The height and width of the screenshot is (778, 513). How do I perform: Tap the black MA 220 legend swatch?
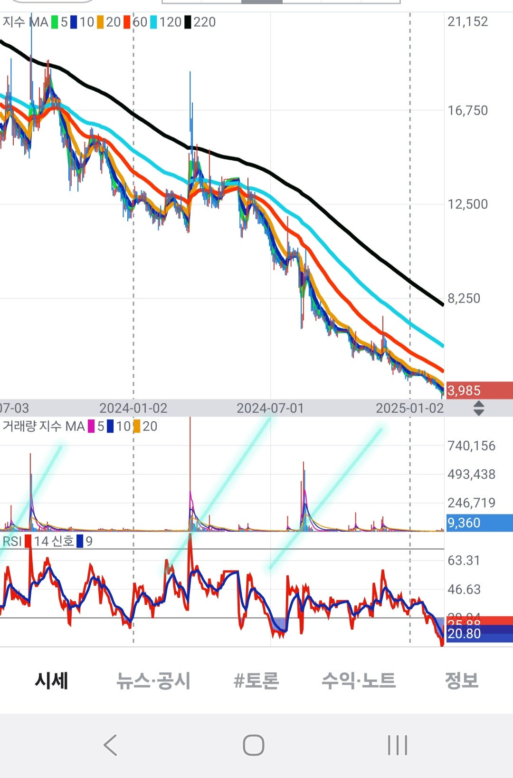188,22
